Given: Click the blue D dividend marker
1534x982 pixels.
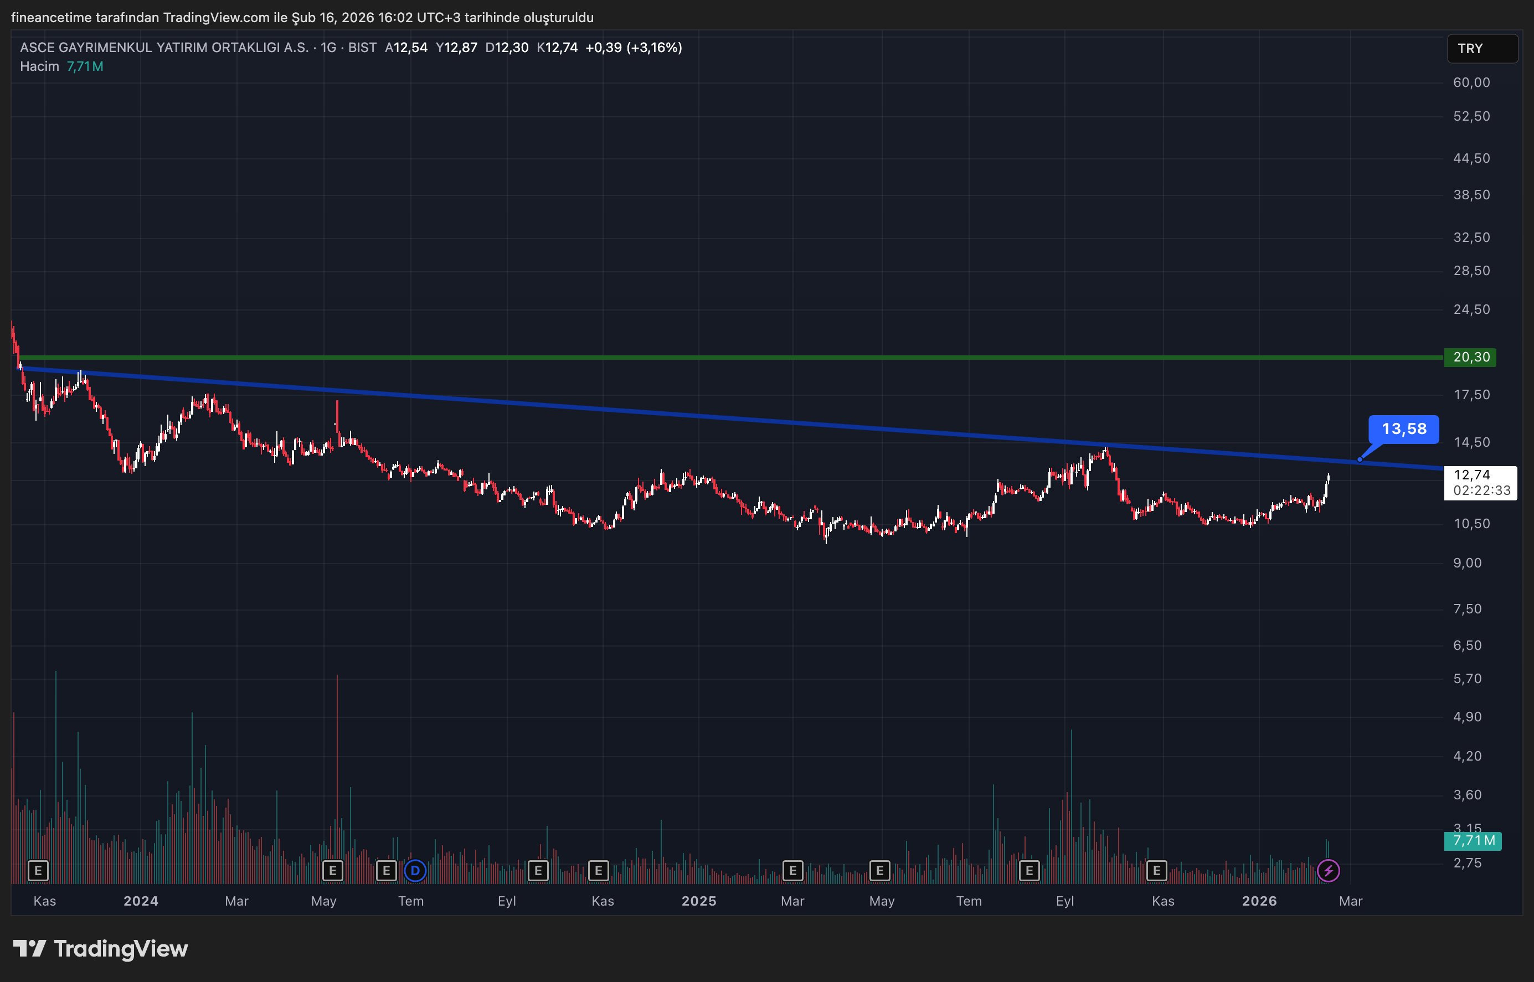Looking at the screenshot, I should (415, 870).
